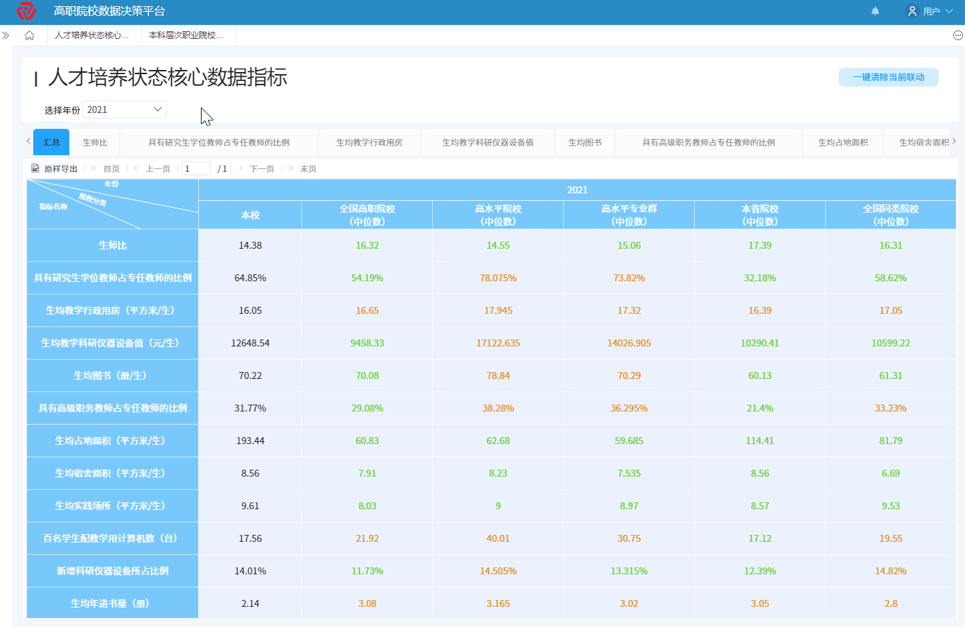Click the notification bell icon
Image resolution: width=965 pixels, height=627 pixels.
875,11
